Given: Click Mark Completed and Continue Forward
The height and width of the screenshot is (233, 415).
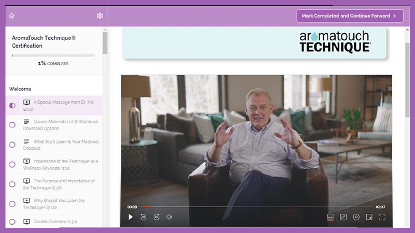Looking at the screenshot, I should (350, 16).
